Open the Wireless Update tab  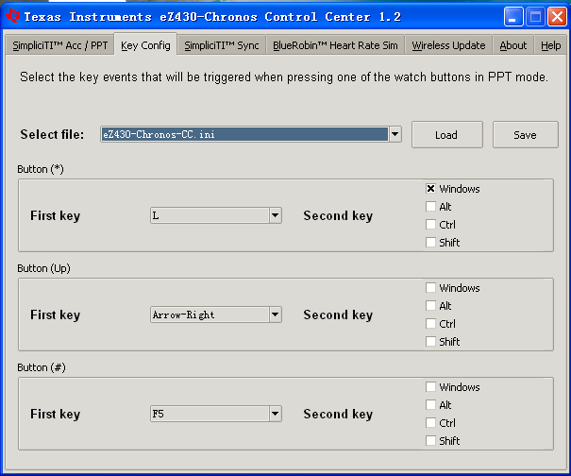(x=448, y=45)
